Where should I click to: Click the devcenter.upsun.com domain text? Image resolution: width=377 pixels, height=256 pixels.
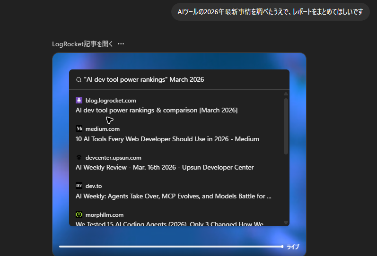coord(114,158)
